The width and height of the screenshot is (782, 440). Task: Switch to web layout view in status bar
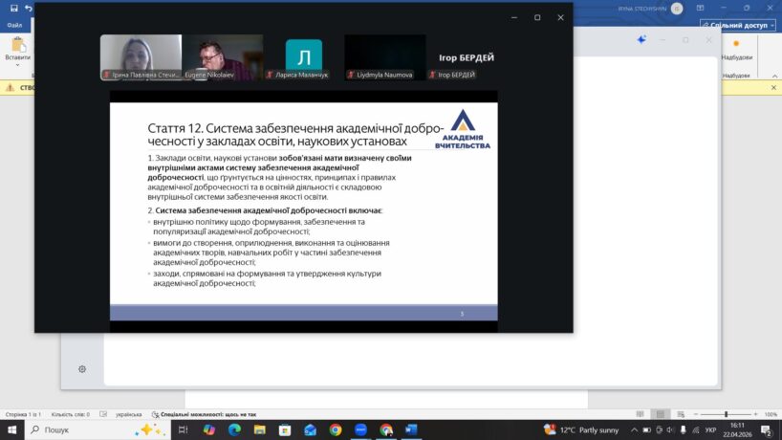[680, 414]
